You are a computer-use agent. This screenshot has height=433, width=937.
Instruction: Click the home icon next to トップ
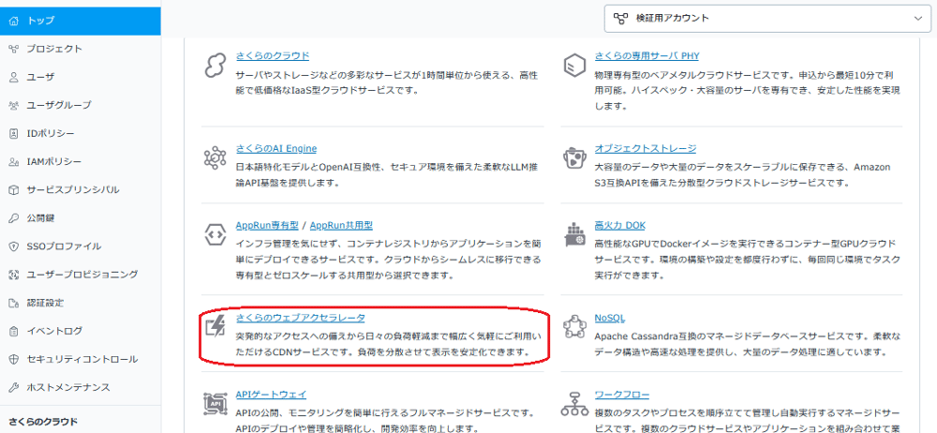14,21
